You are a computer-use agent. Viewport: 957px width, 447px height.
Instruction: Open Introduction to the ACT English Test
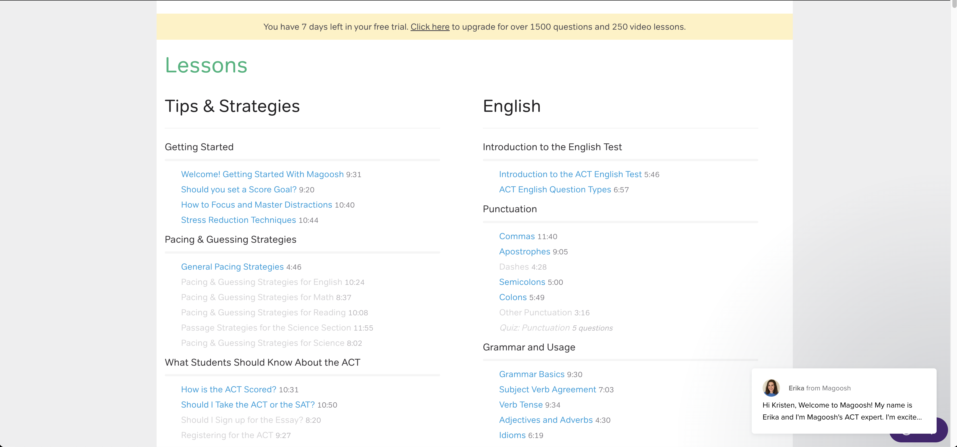pyautogui.click(x=570, y=174)
